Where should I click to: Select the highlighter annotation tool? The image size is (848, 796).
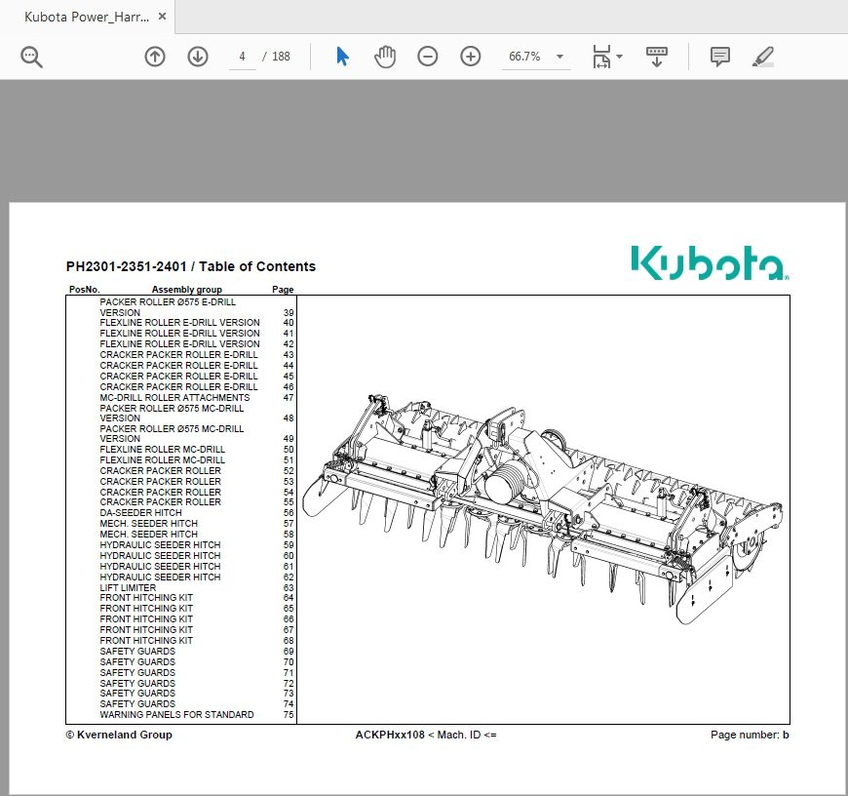point(763,57)
